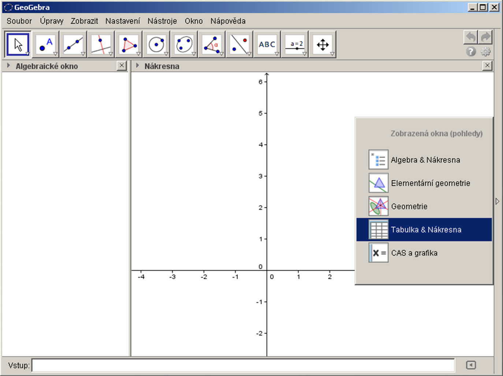Open the Polygon tool dropdown arrow
503x376 pixels.
point(138,54)
